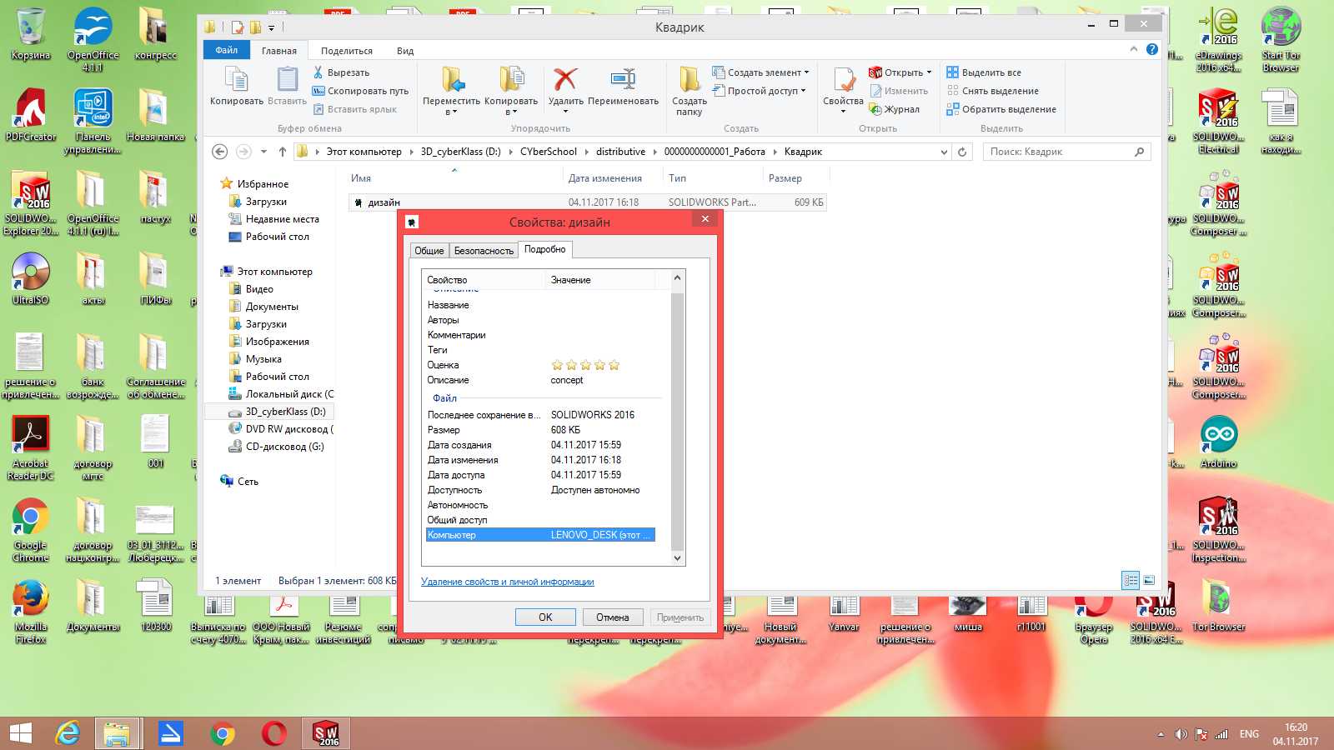
Task: Open the Quick Access Toolbar customize arrow
Action: click(x=271, y=27)
